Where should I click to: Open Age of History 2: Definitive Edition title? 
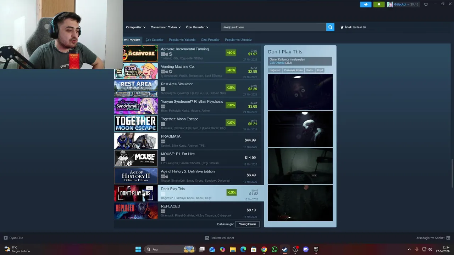coord(188,171)
